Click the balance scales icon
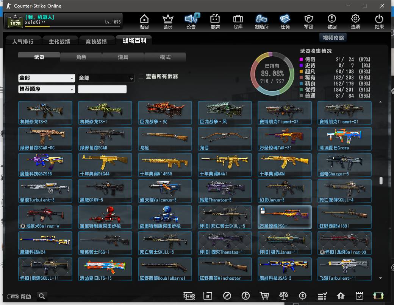Screen dimensions: 394x305 pos(284,296)
